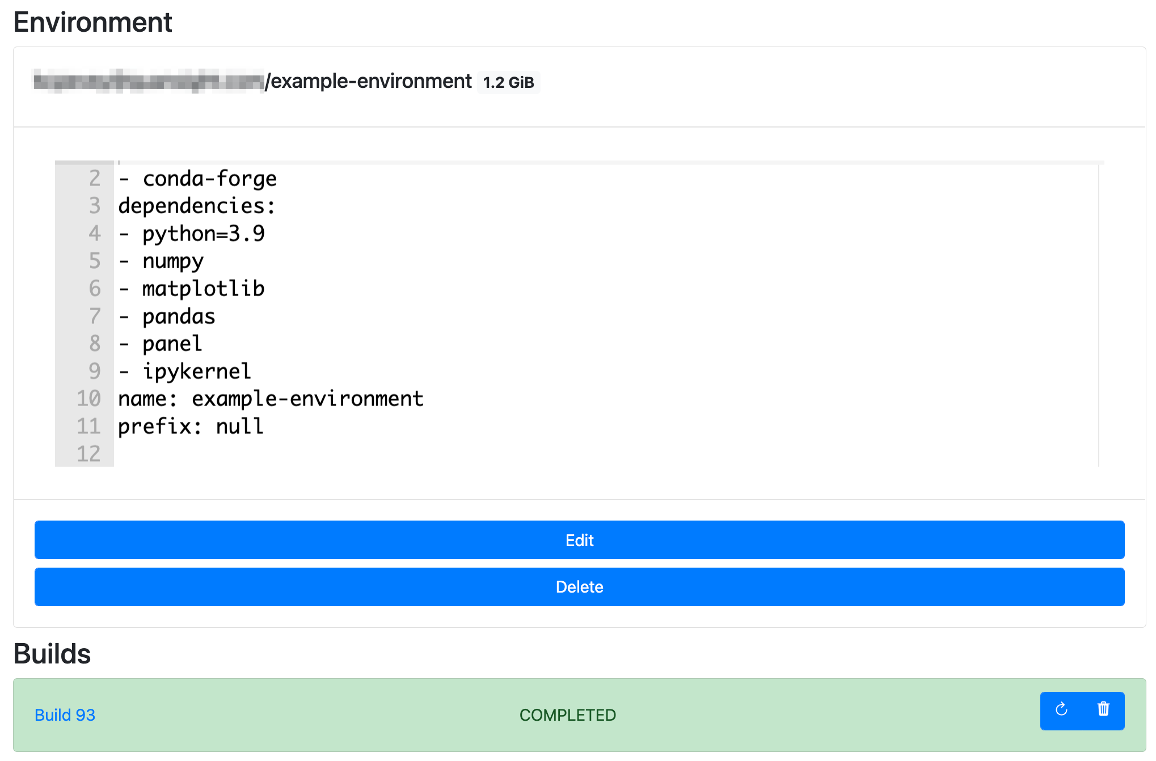Click the 1.2 GiB size badge
Image resolution: width=1156 pixels, height=761 pixels.
(x=508, y=82)
